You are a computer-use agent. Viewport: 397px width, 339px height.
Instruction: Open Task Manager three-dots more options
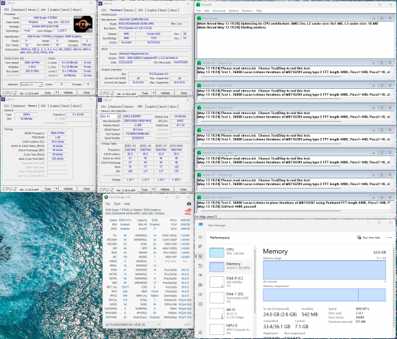coord(389,237)
